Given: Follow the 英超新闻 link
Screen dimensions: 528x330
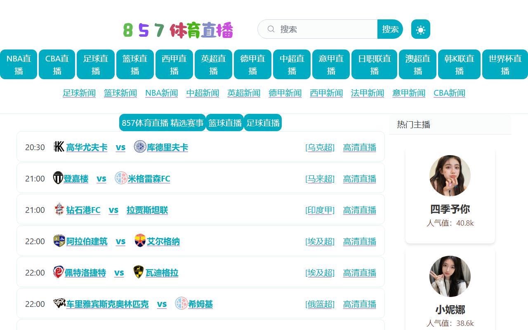Looking at the screenshot, I should 244,93.
